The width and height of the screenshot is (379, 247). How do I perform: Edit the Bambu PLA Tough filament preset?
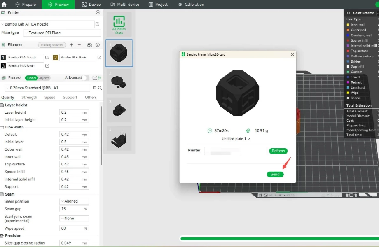pyautogui.click(x=47, y=58)
